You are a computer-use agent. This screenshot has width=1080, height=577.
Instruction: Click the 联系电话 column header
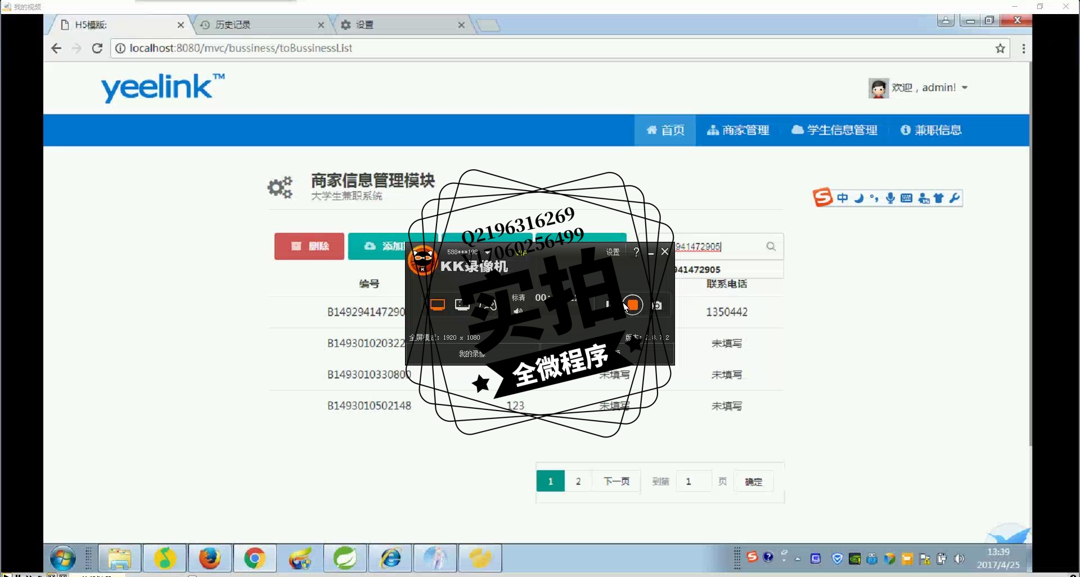(727, 284)
